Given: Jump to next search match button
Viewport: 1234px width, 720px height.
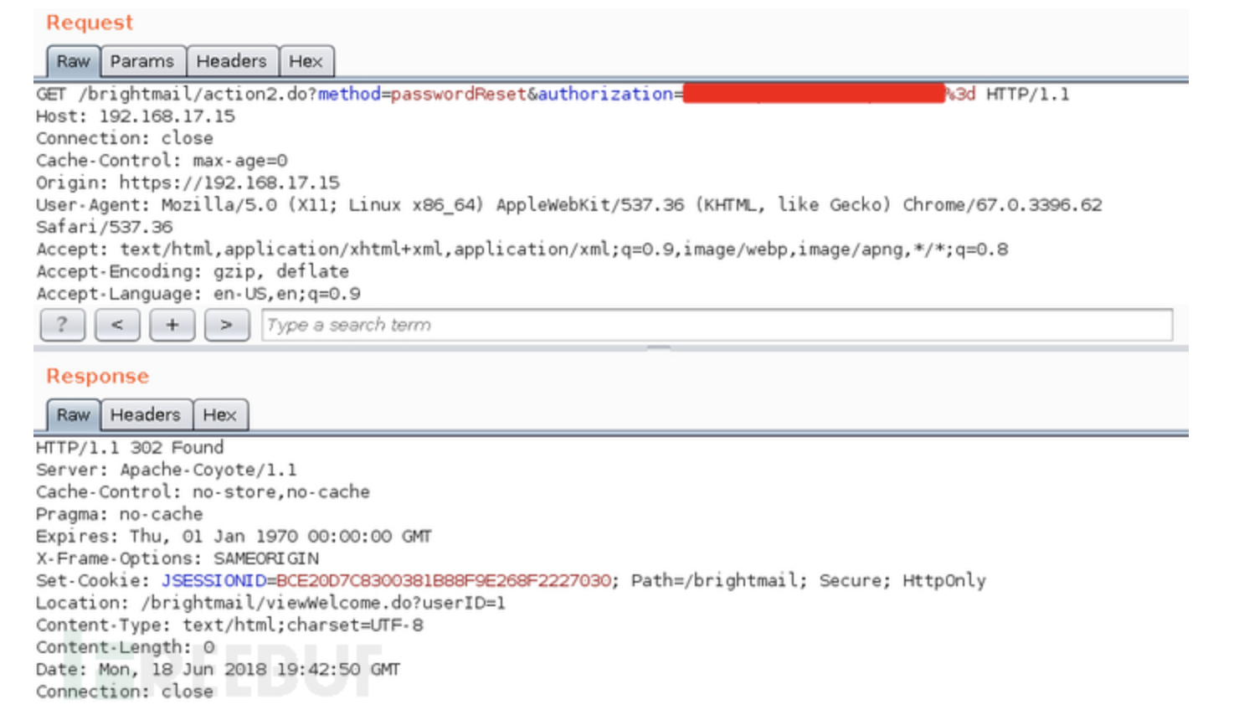Looking at the screenshot, I should point(226,325).
